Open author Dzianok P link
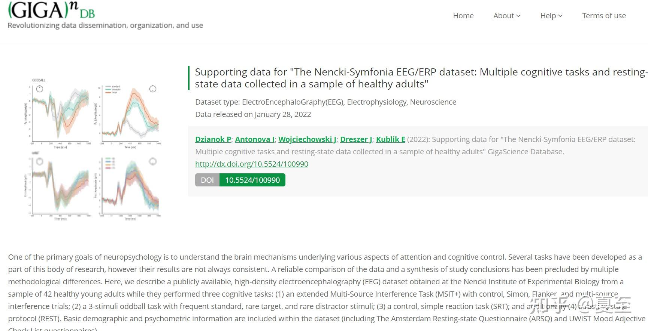This screenshot has width=648, height=331. [x=213, y=139]
